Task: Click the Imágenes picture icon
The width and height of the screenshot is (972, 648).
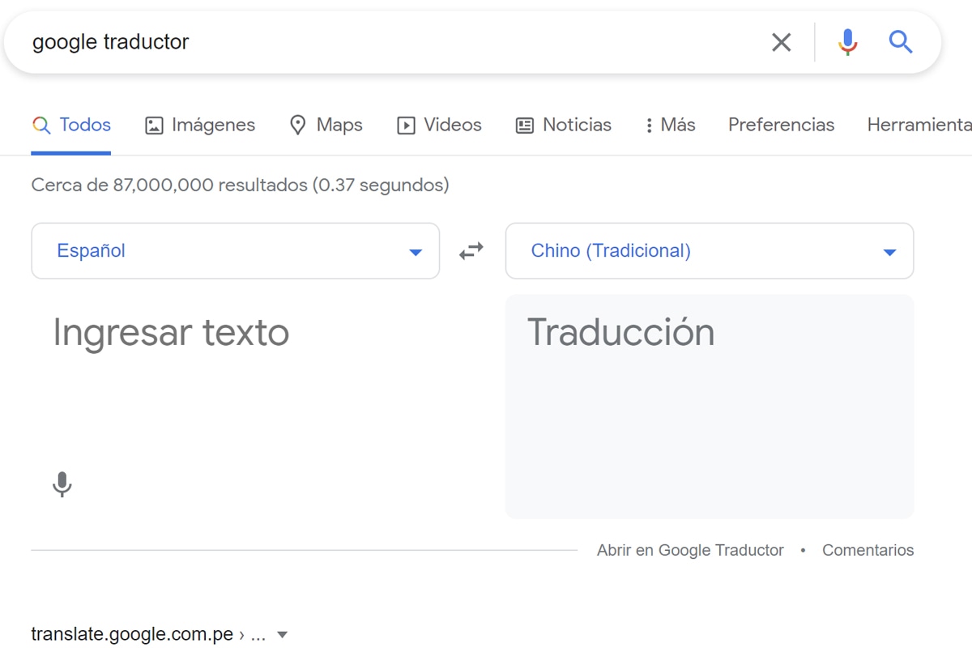Action: (154, 126)
